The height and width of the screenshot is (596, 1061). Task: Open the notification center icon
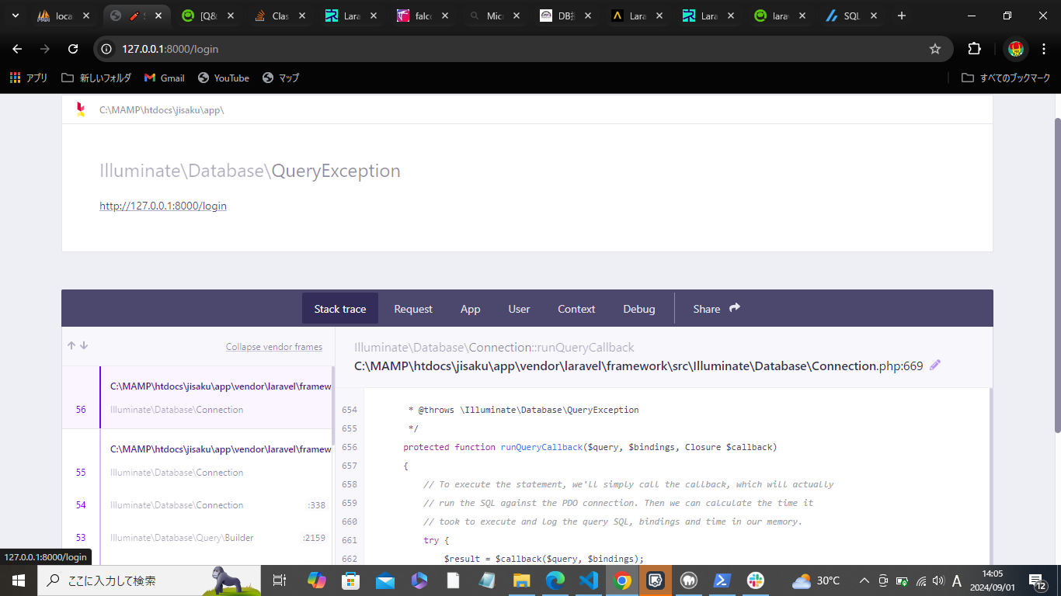tap(1037, 580)
